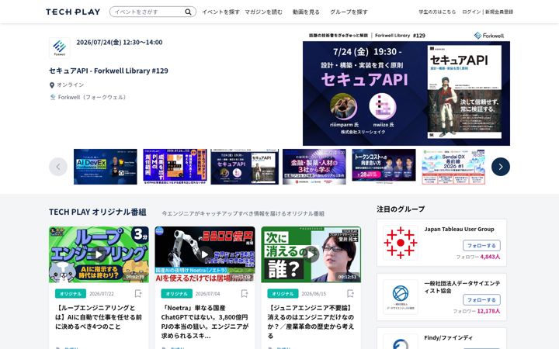
Task: Open the「Noetra」単なる国産ChatGPT article title
Action: point(205,322)
